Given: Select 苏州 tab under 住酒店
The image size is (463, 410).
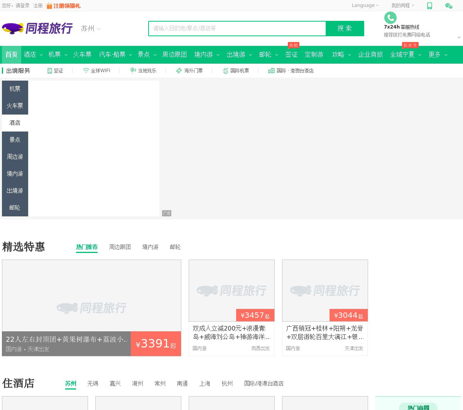Looking at the screenshot, I should [71, 384].
